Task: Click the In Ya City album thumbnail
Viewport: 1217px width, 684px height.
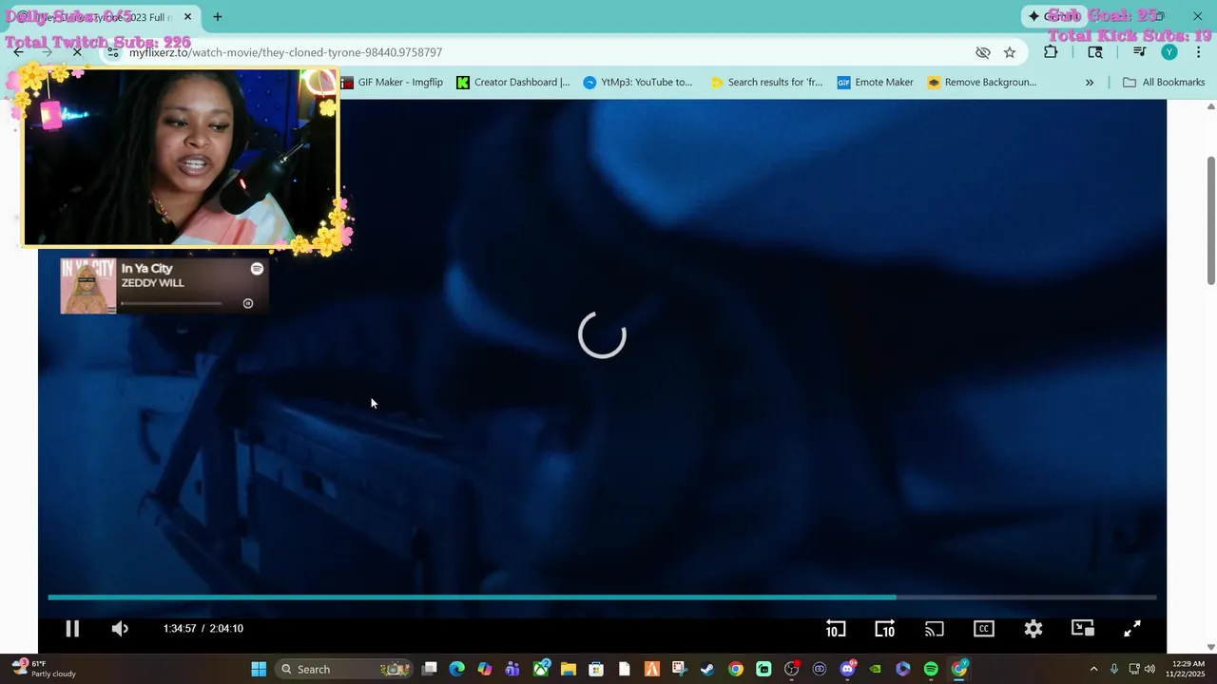Action: [88, 286]
